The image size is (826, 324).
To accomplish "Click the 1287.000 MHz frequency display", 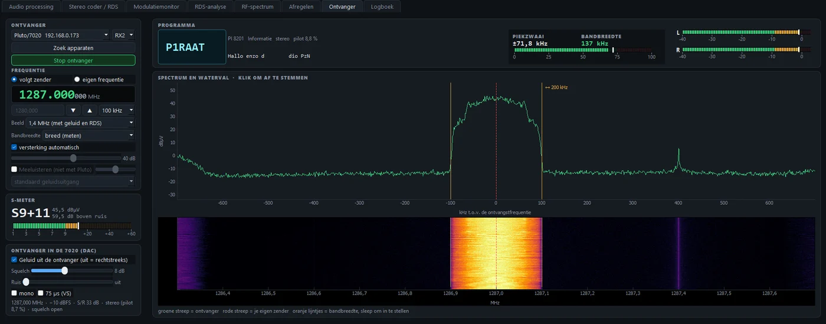I will pyautogui.click(x=73, y=94).
